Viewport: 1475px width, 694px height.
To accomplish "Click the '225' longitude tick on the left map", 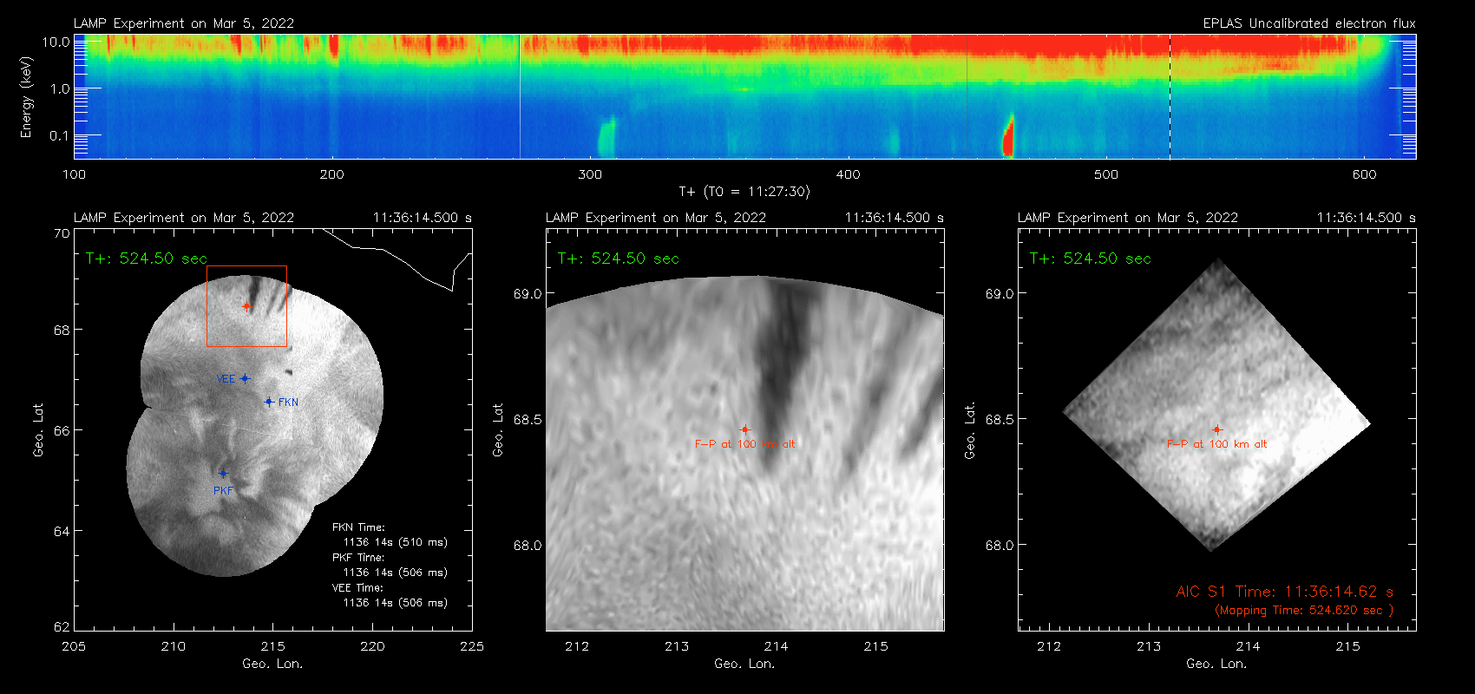I will coord(472,646).
